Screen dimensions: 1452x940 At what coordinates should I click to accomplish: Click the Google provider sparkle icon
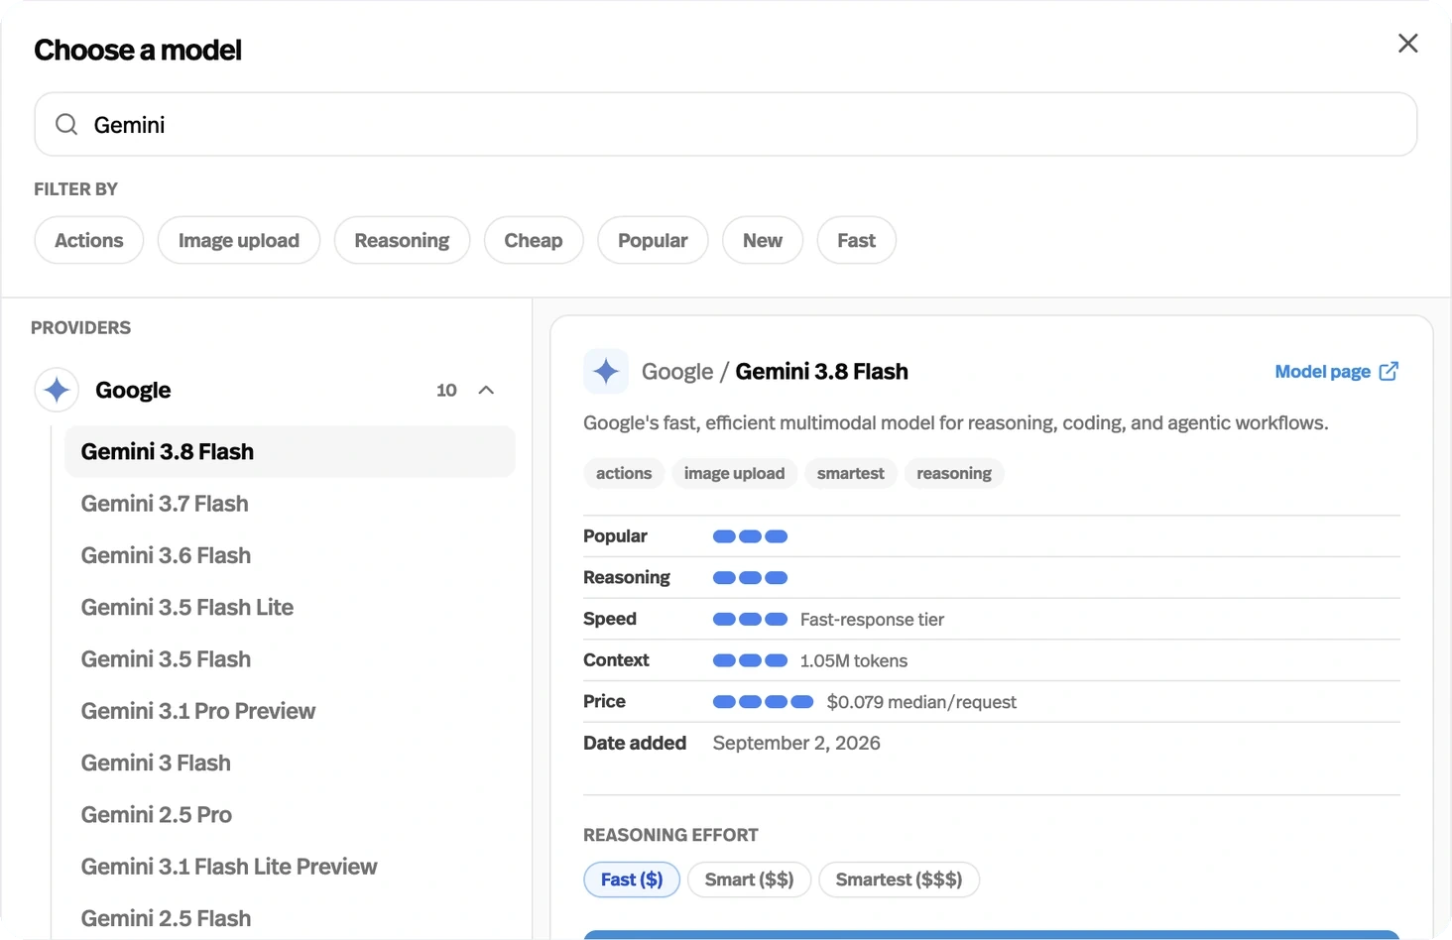[57, 390]
